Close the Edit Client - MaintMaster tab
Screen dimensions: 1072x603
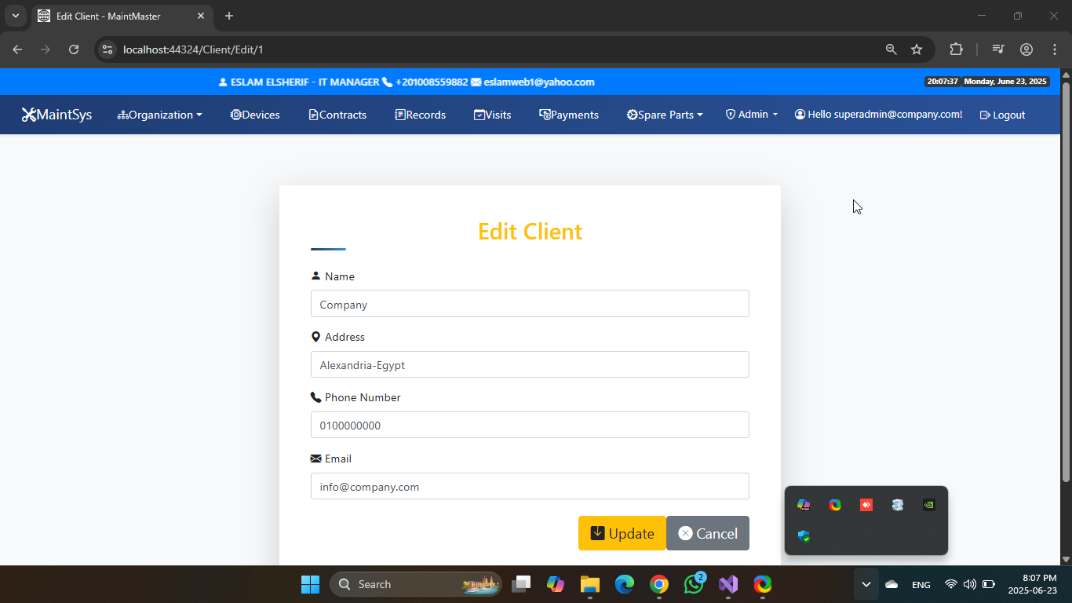pos(201,16)
